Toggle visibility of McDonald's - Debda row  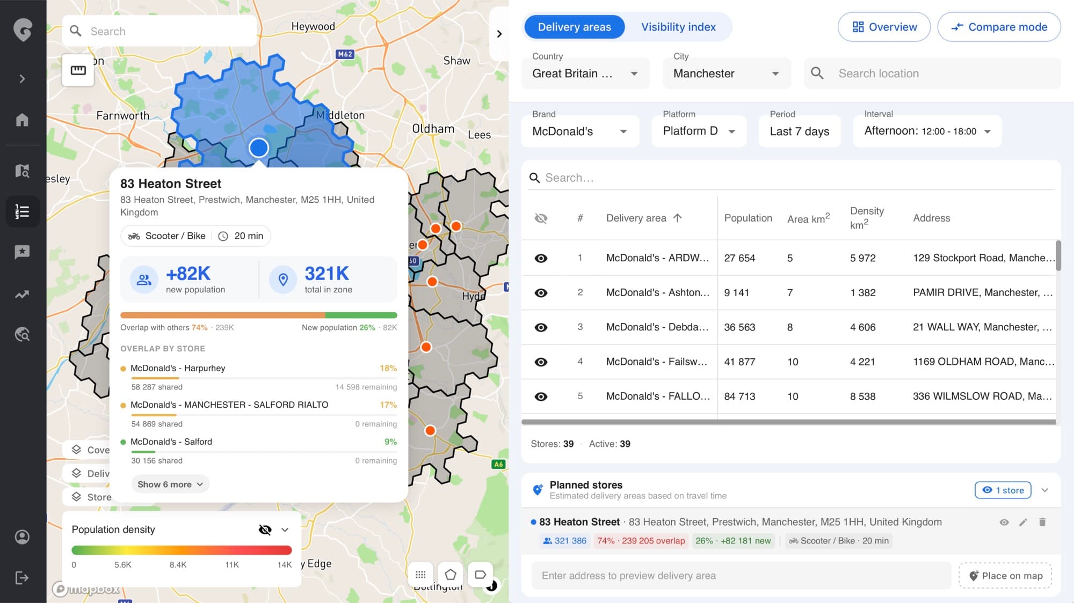point(541,327)
